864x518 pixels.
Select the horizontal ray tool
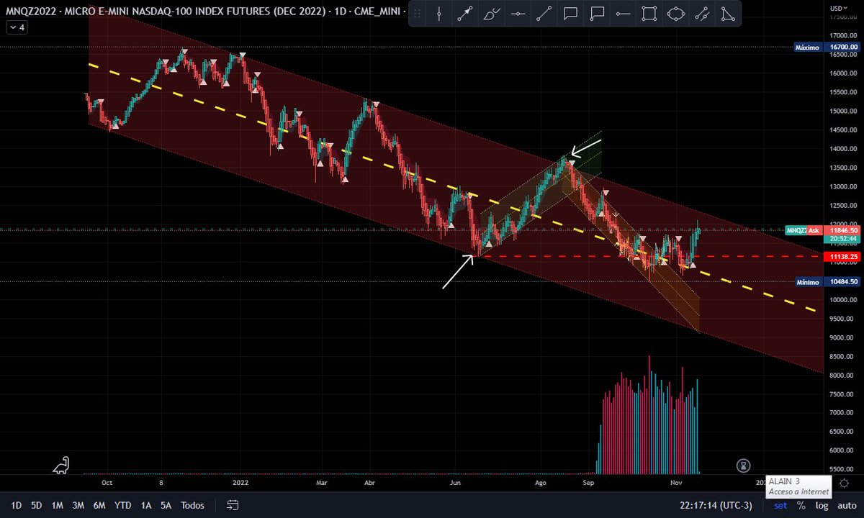(x=623, y=14)
